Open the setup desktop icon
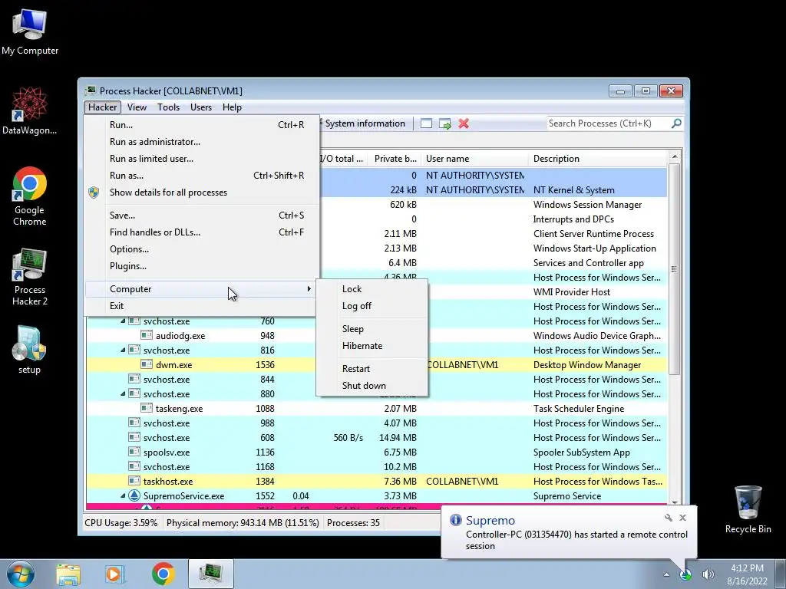Viewport: 786px width, 589px height. pyautogui.click(x=30, y=350)
